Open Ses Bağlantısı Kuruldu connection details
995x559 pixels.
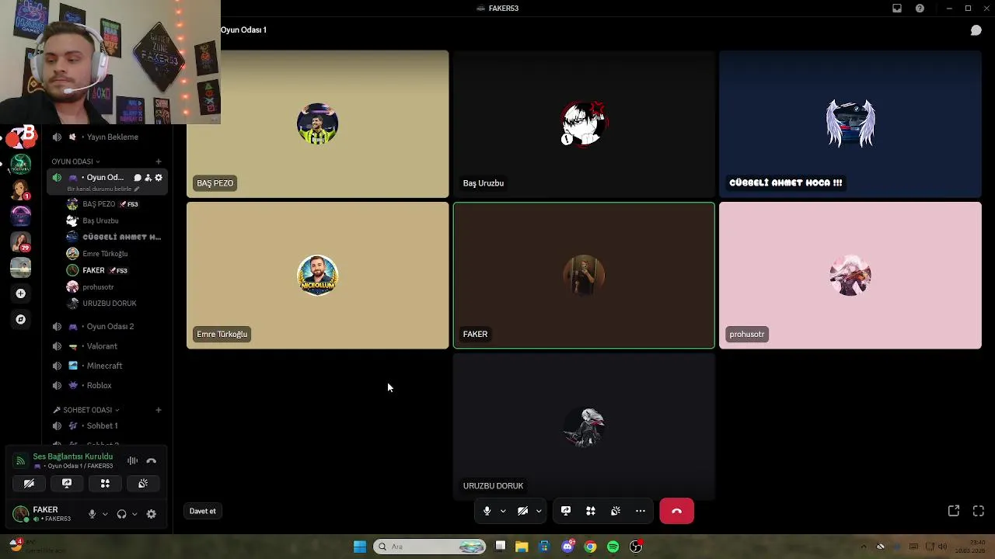click(x=72, y=457)
